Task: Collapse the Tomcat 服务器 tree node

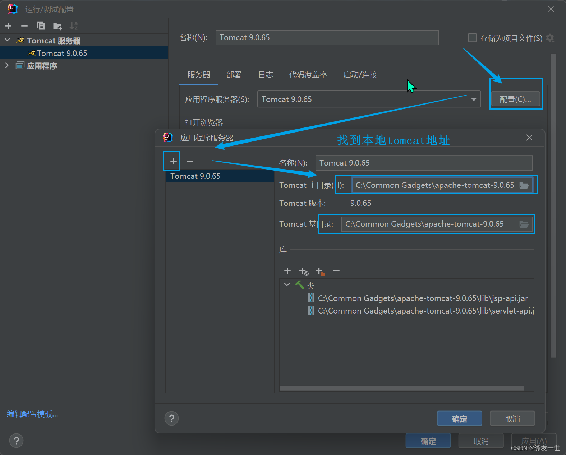Action: coord(8,40)
